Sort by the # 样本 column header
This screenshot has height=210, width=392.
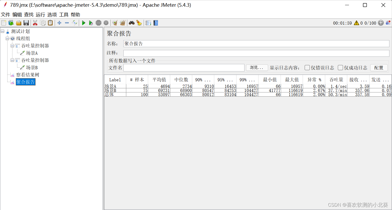(x=137, y=80)
